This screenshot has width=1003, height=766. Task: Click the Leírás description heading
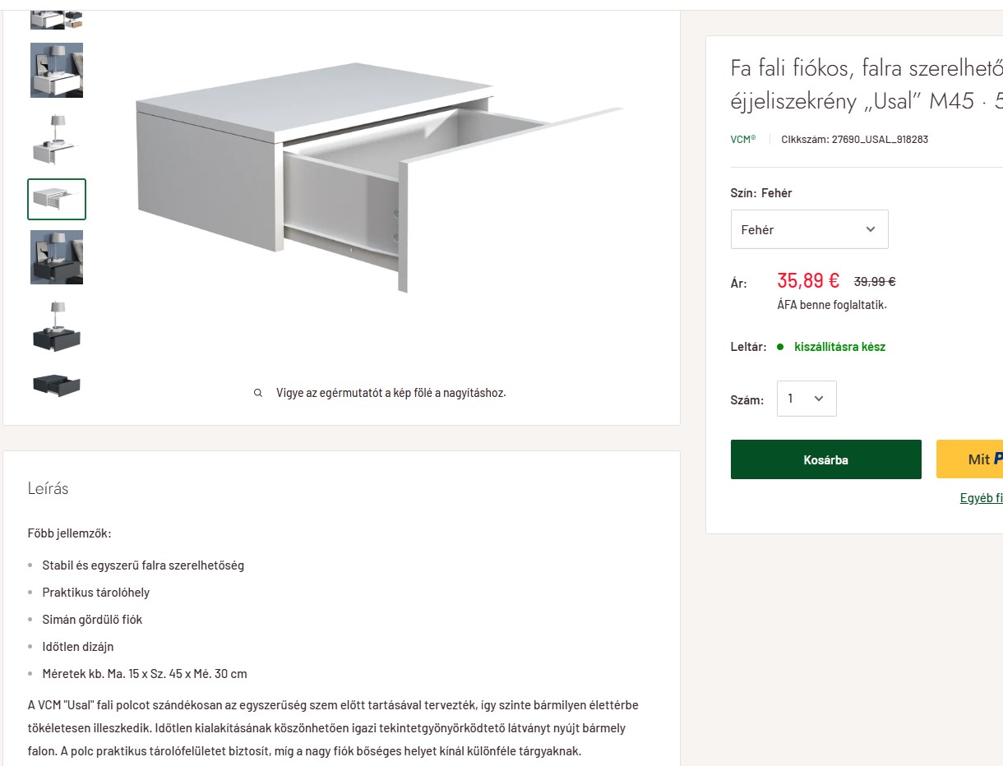[x=49, y=488]
